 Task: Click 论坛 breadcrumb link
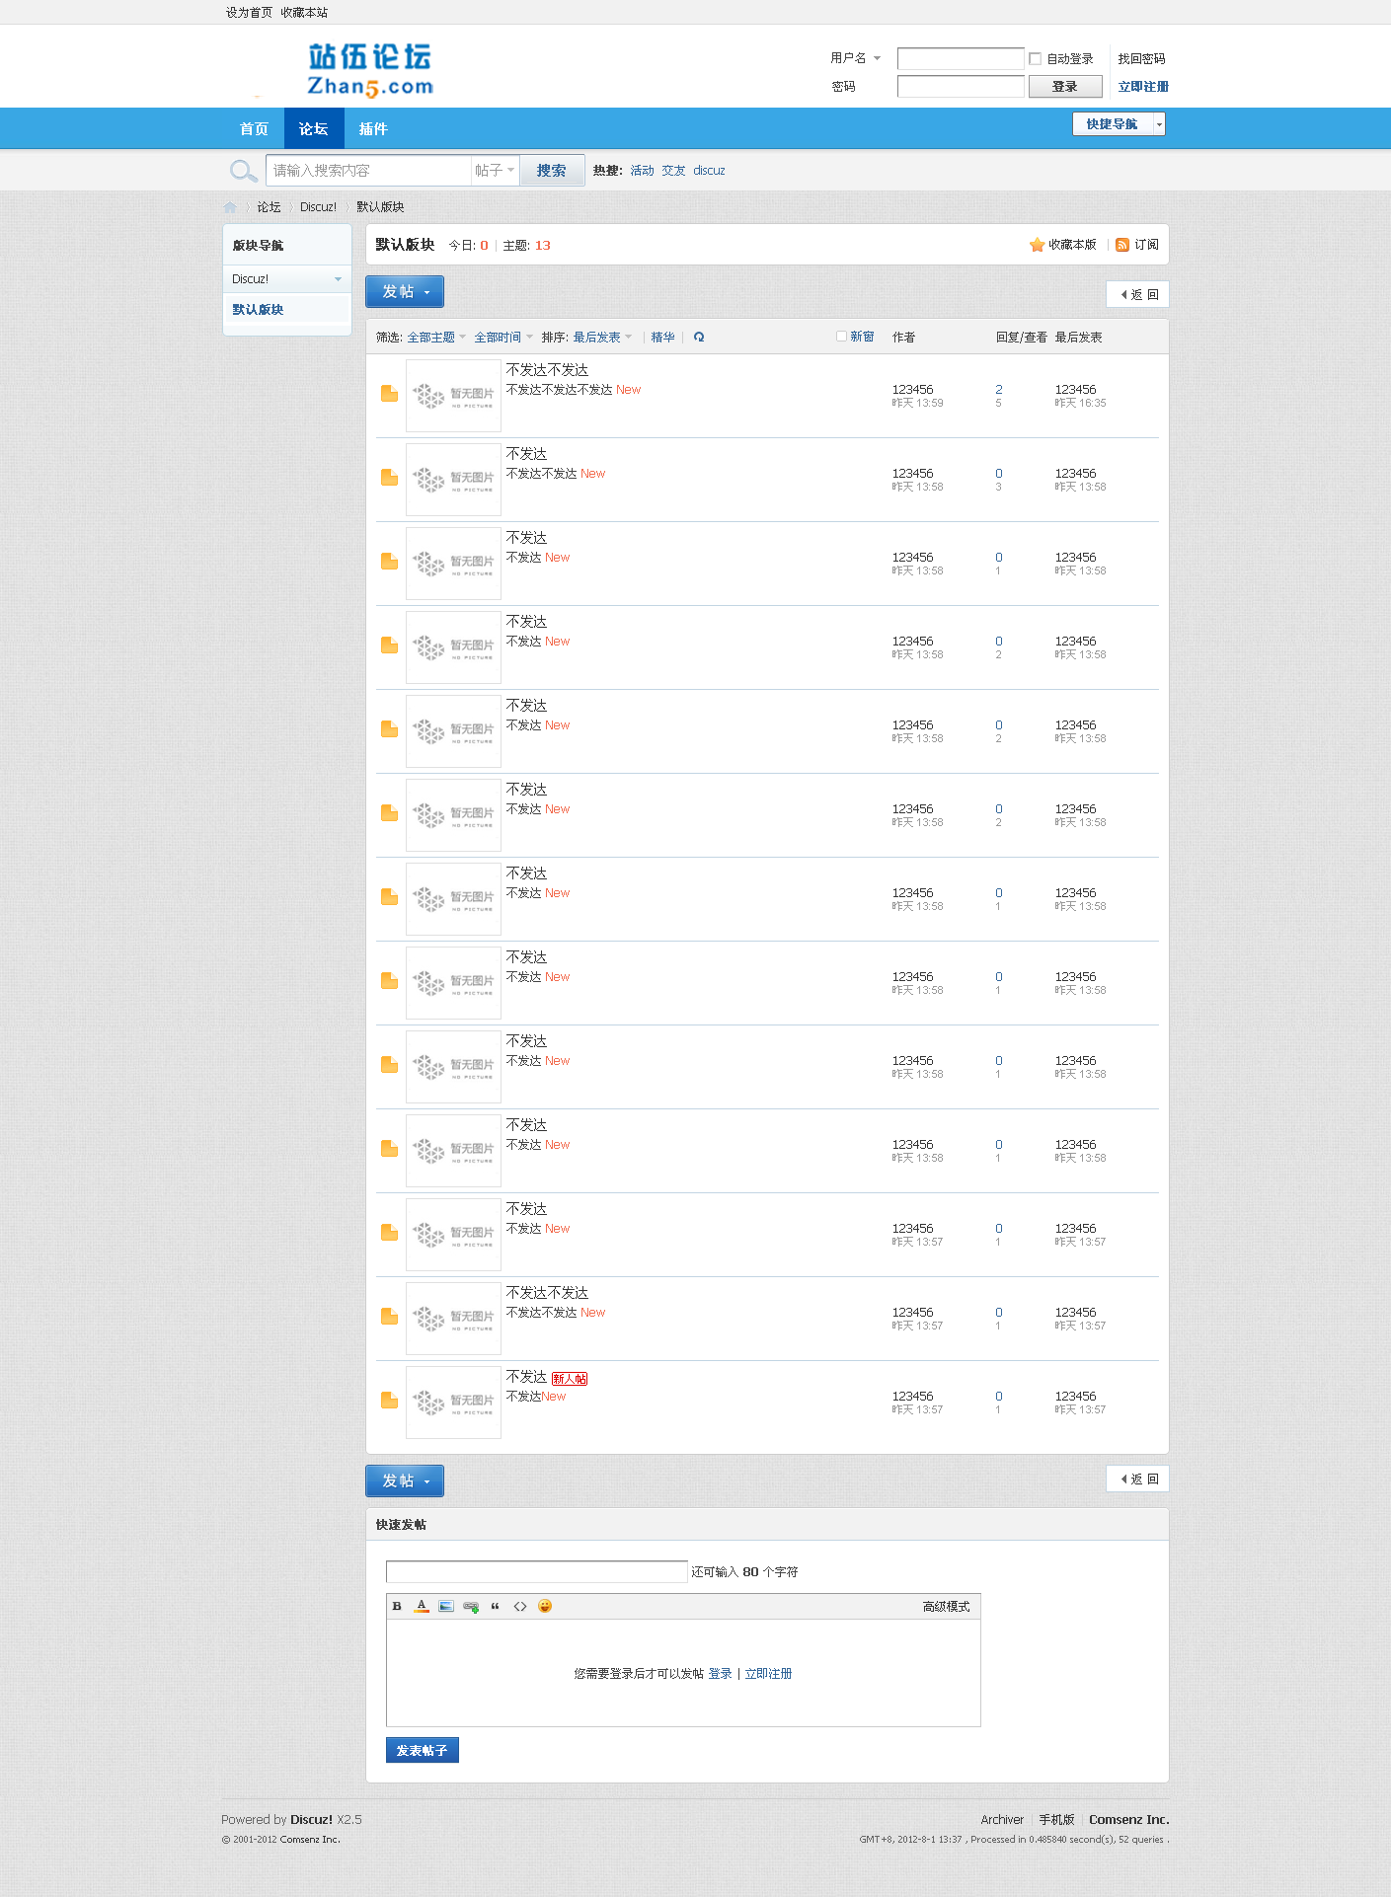coord(269,207)
